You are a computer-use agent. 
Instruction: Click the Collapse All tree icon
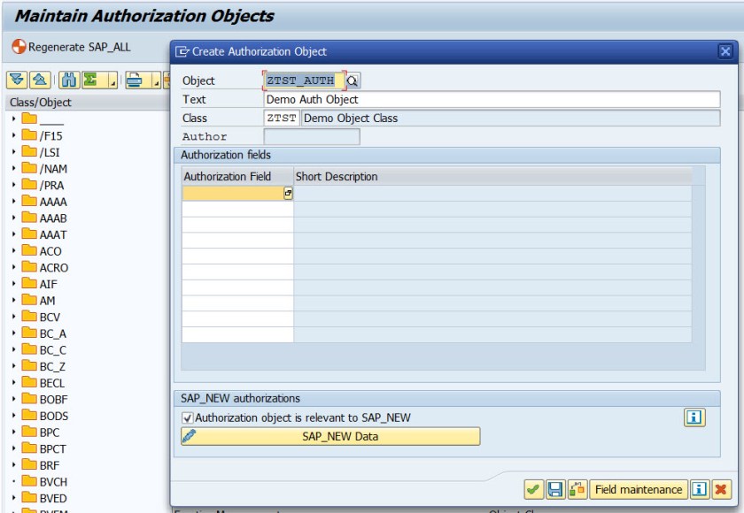point(40,80)
